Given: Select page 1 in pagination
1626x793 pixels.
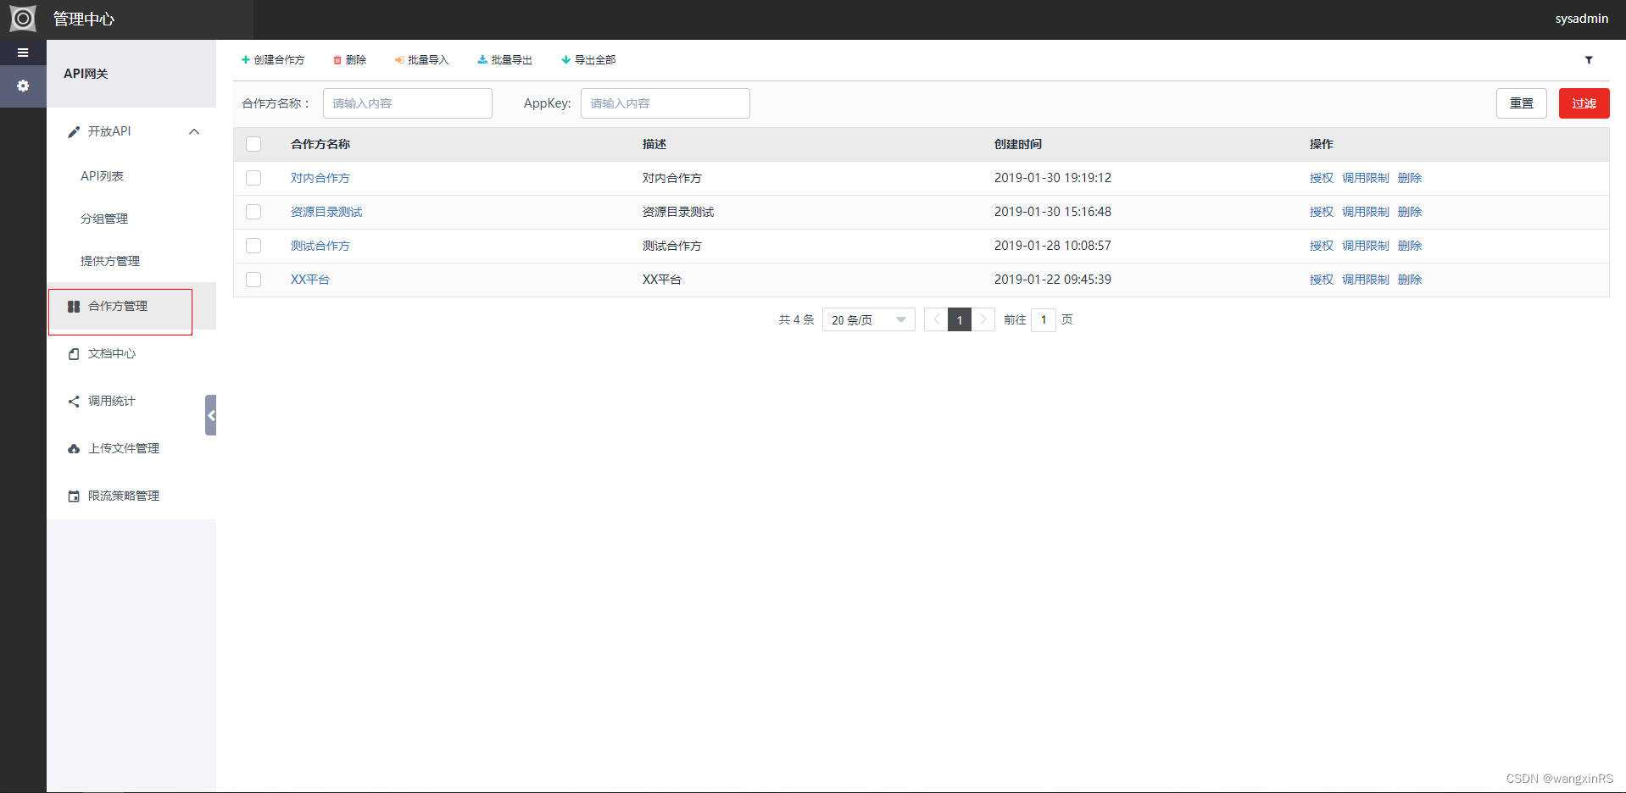Looking at the screenshot, I should click(960, 319).
